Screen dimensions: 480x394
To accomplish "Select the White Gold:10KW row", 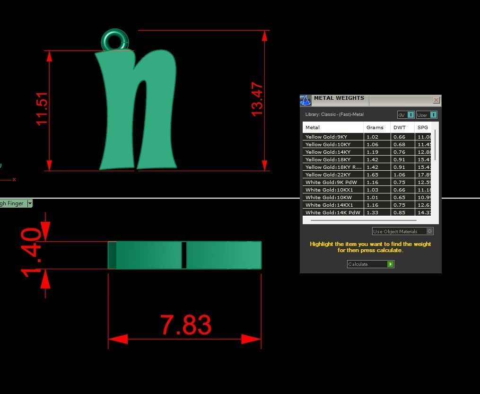I will point(367,197).
